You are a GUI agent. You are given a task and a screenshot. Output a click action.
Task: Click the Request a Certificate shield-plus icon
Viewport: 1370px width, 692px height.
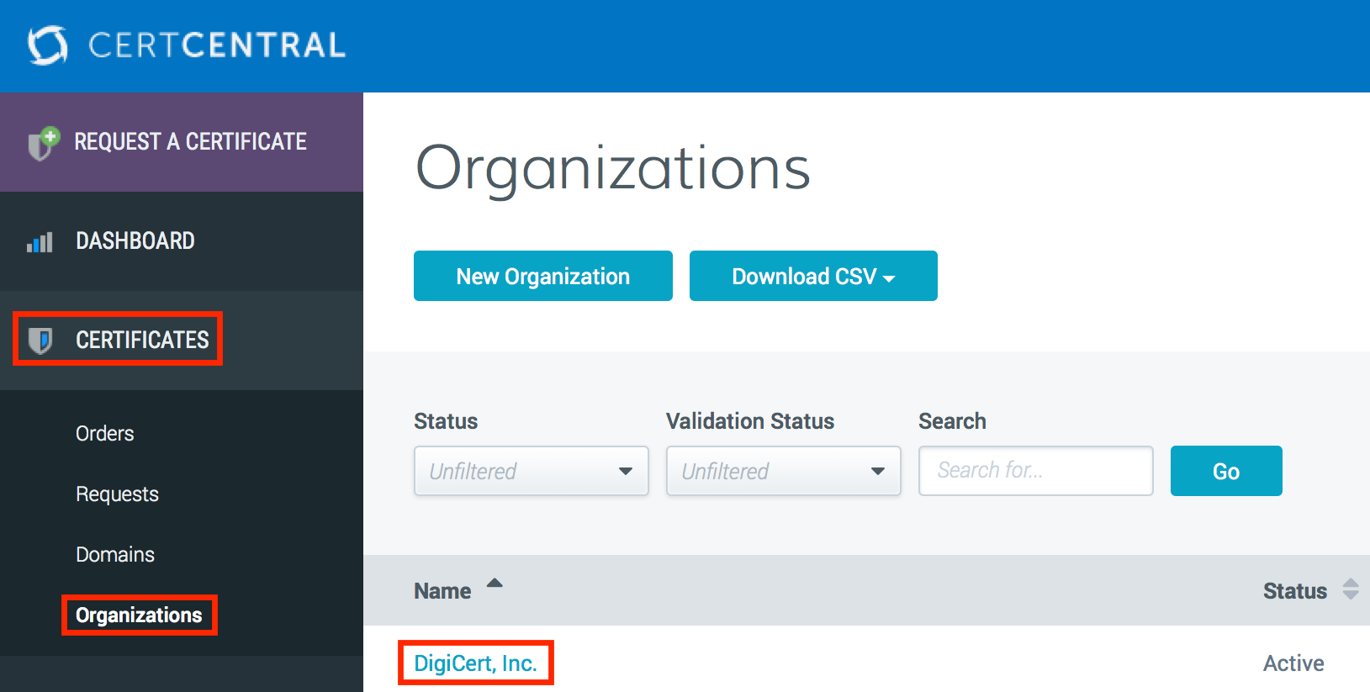click(43, 143)
